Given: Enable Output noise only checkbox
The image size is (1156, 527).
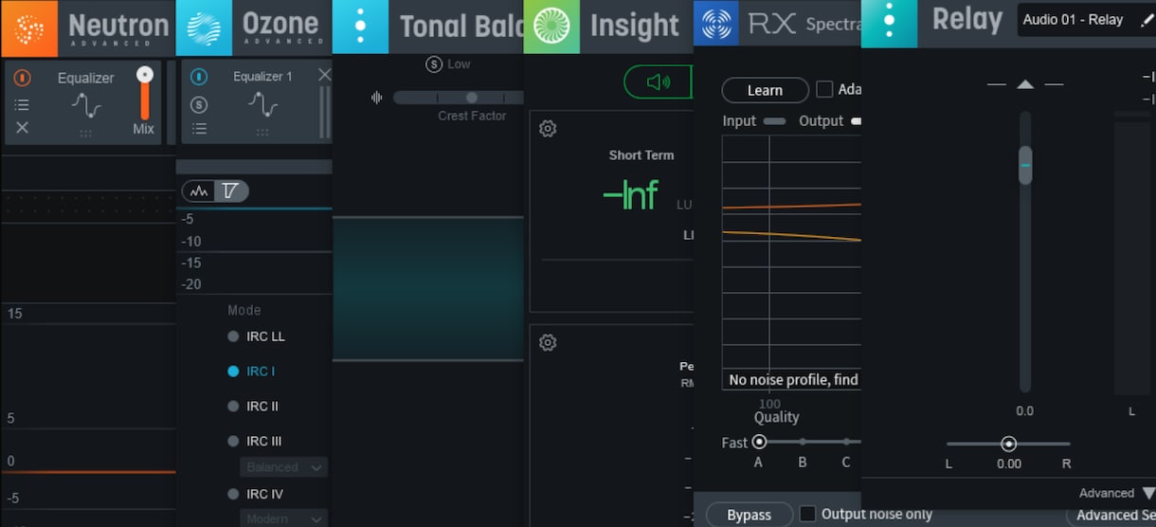Looking at the screenshot, I should pyautogui.click(x=807, y=514).
